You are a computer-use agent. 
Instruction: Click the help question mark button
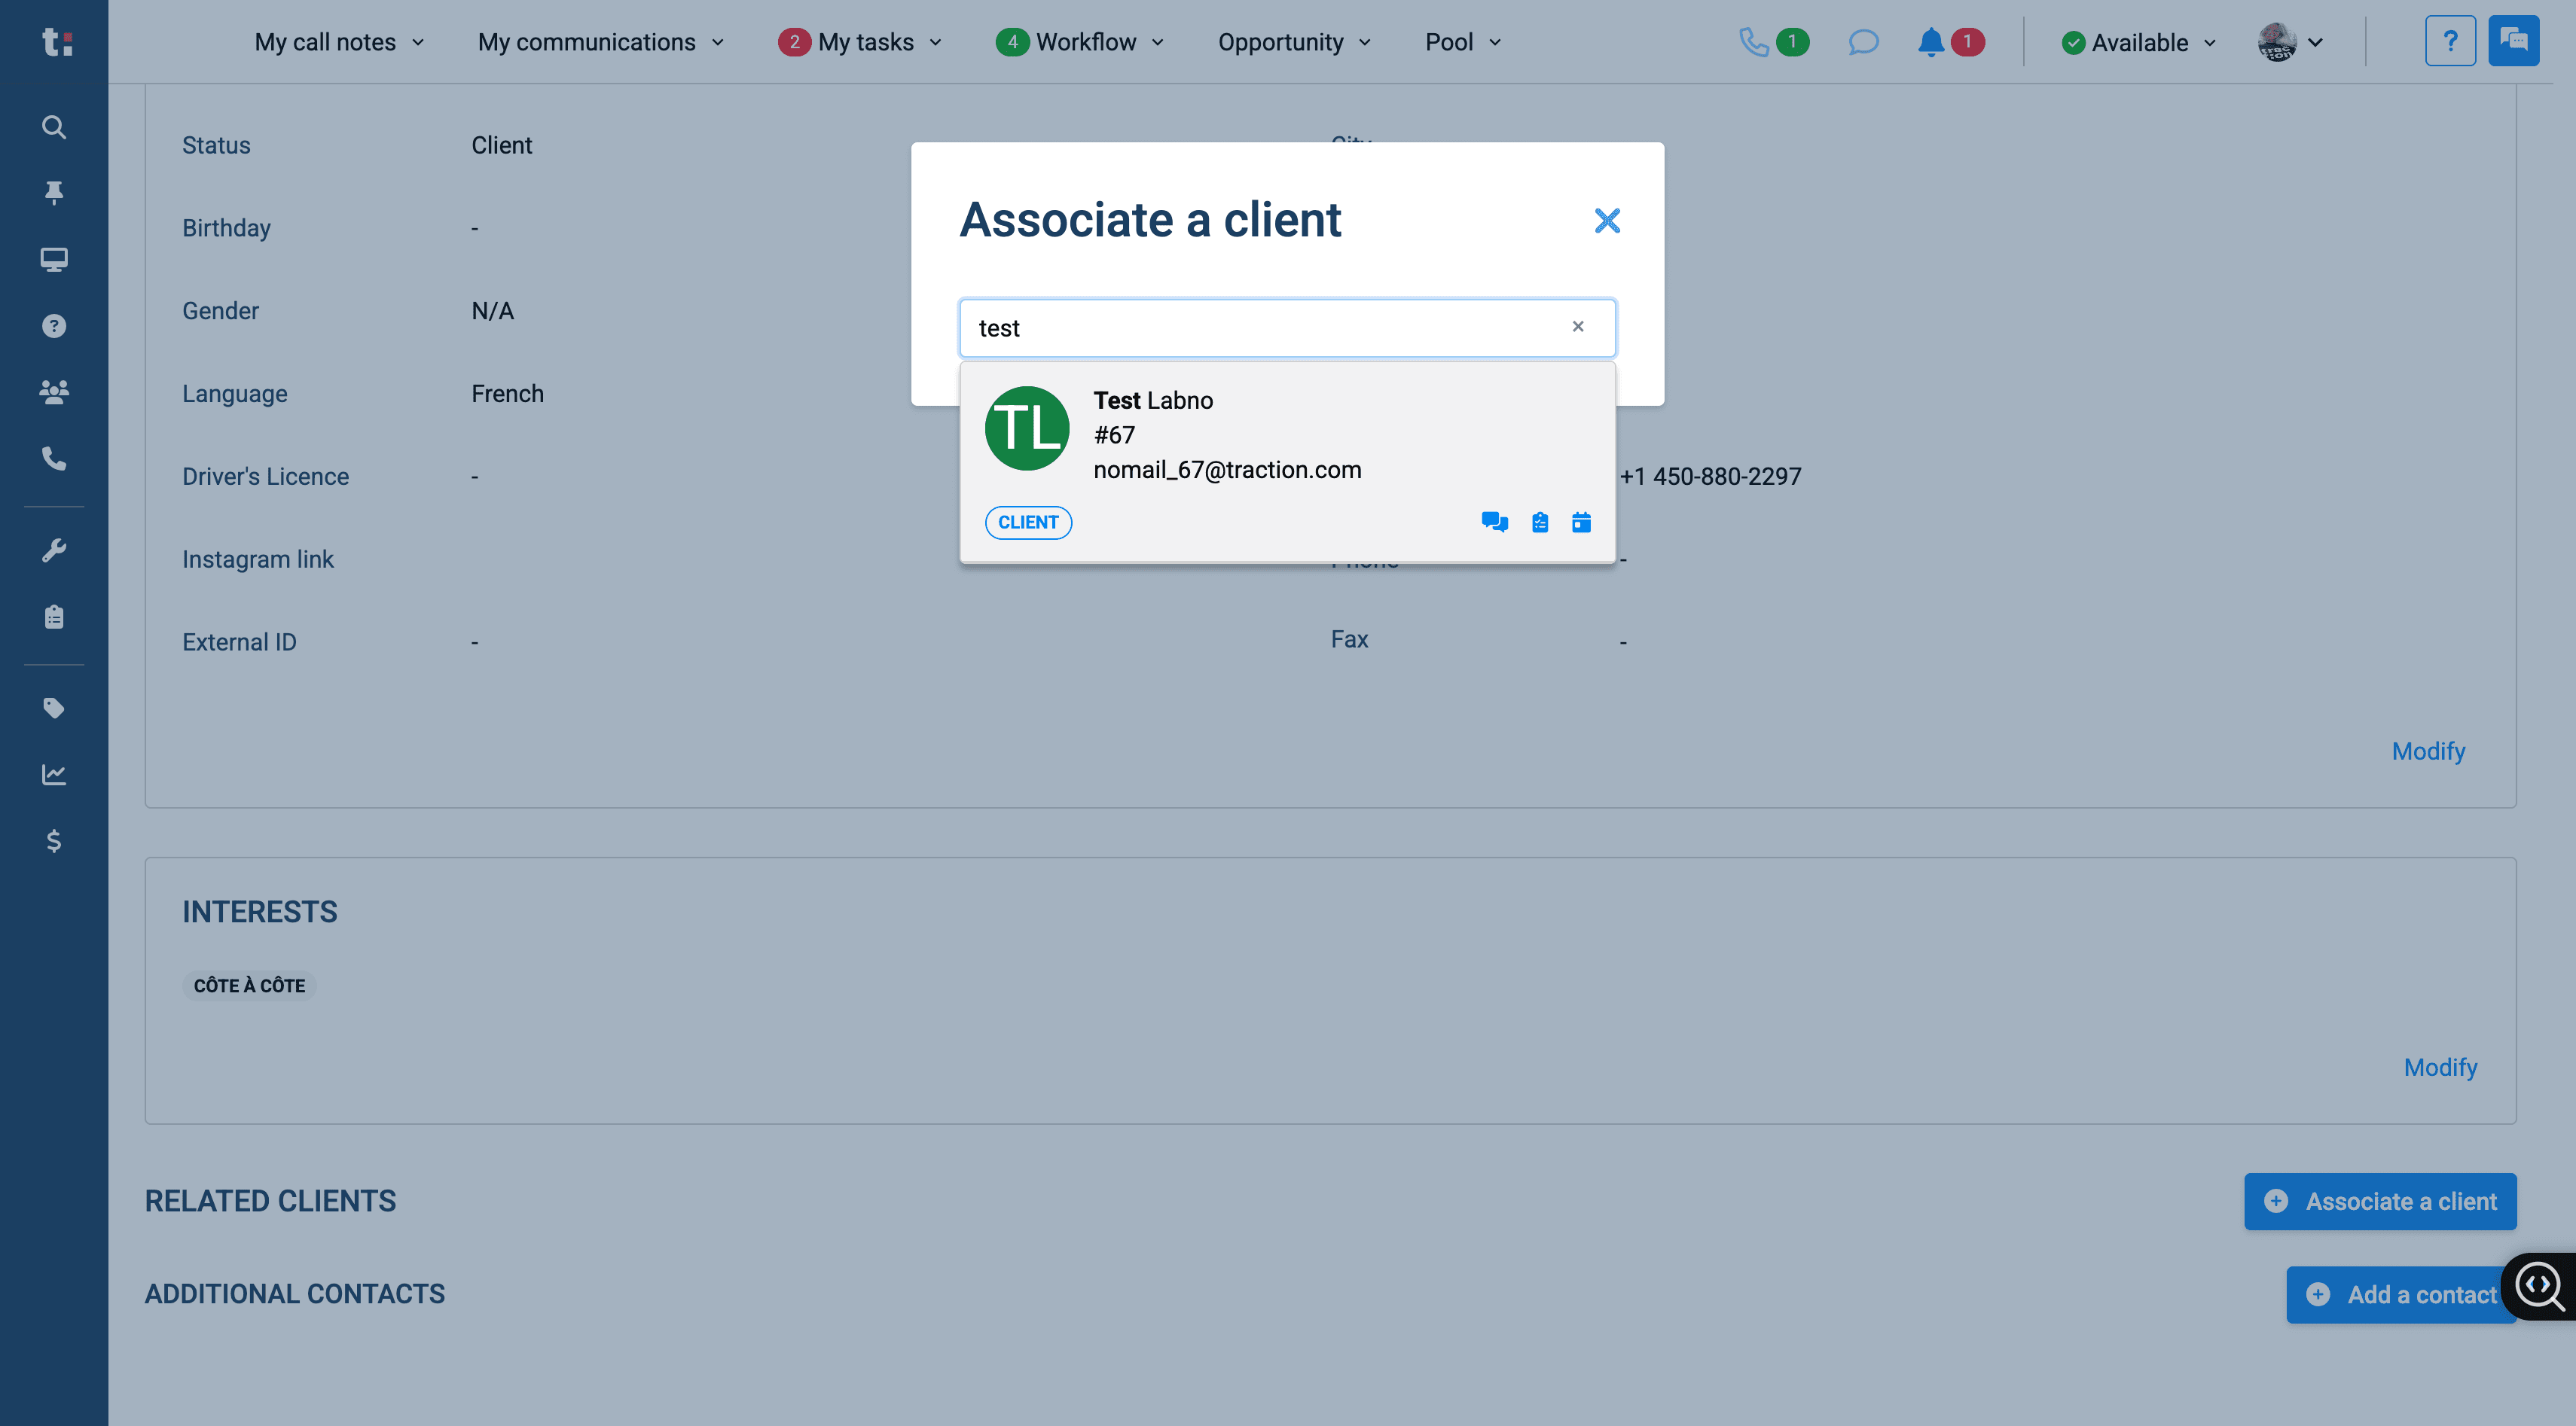2450,41
